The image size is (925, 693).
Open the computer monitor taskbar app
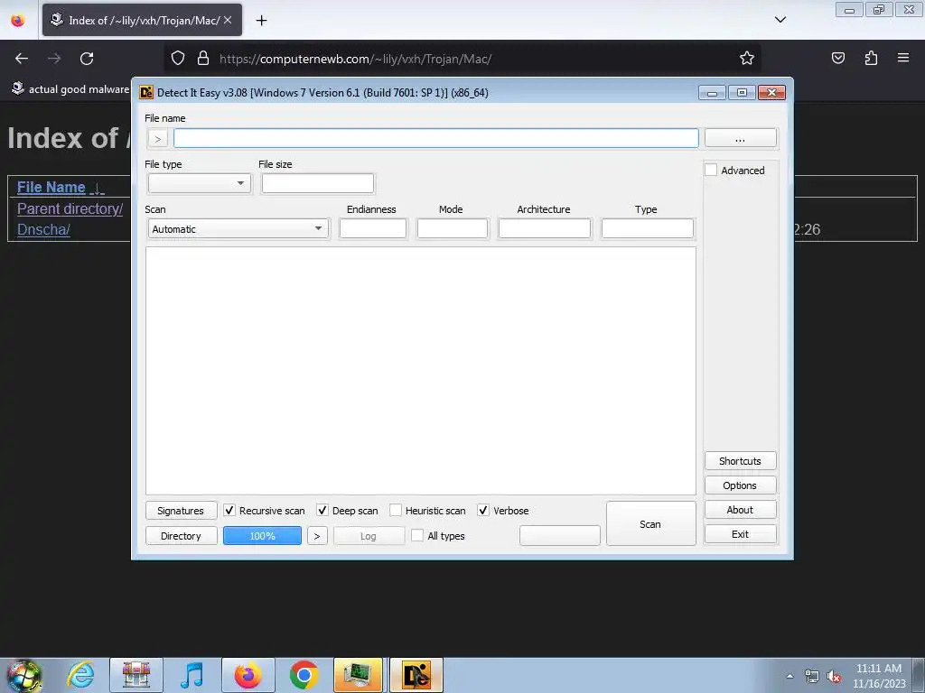pyautogui.click(x=359, y=675)
